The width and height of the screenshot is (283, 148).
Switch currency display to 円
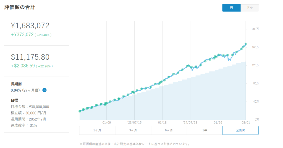(x=231, y=8)
